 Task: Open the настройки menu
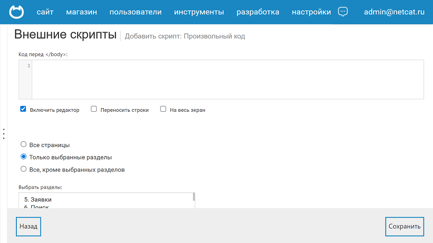click(311, 12)
